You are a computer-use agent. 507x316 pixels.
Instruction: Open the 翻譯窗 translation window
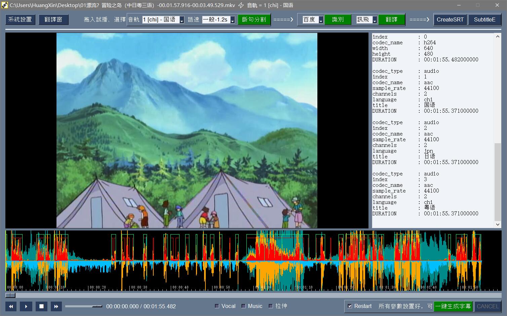click(53, 19)
